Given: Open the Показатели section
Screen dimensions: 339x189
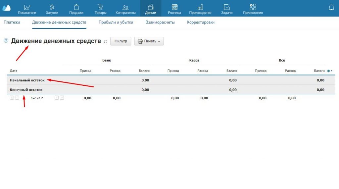Looking at the screenshot, I should (27, 10).
